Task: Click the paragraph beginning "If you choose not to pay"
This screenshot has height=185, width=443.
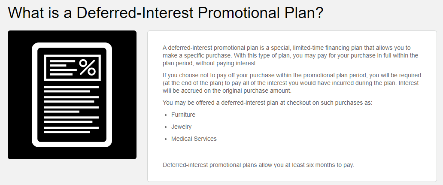Action: tap(292, 83)
